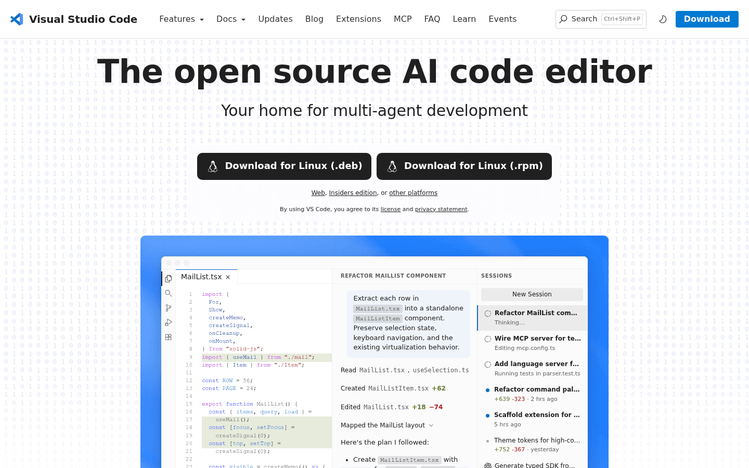Expand the Docs dropdown menu
Screen dimensions: 749x468
[x=231, y=19]
